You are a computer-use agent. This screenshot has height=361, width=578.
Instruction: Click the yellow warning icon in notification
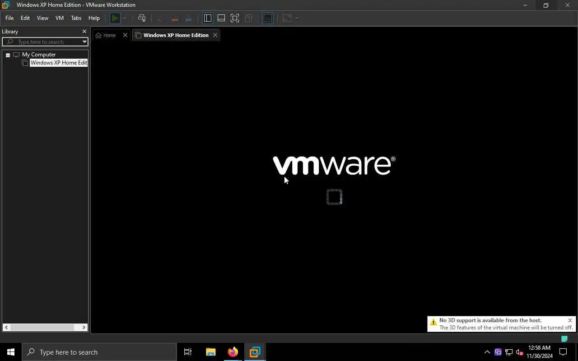pos(433,322)
